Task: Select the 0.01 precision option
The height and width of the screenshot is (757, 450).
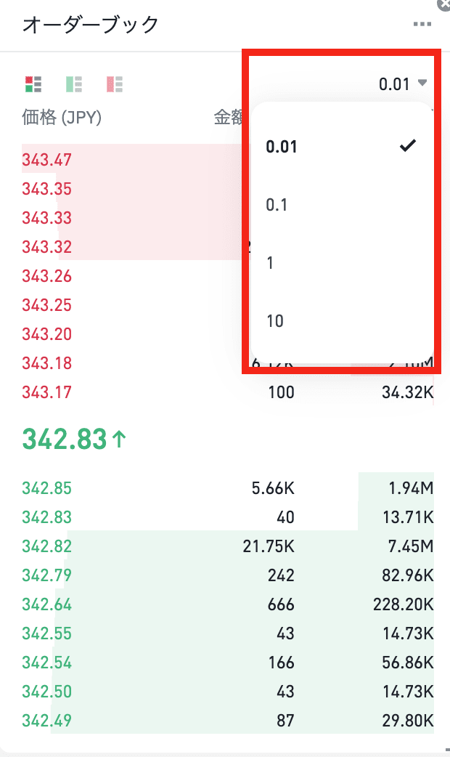Action: [342, 146]
